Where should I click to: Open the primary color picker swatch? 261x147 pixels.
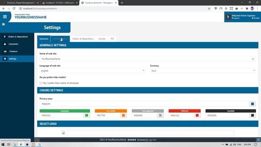tap(252, 104)
